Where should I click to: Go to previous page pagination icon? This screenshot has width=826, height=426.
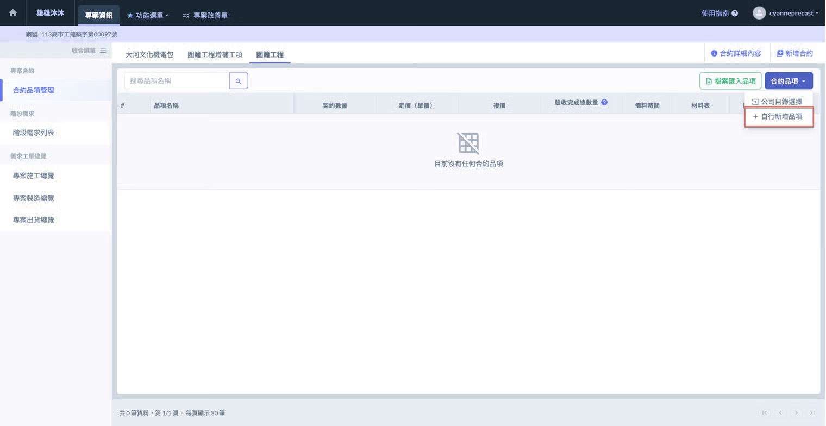(x=780, y=413)
